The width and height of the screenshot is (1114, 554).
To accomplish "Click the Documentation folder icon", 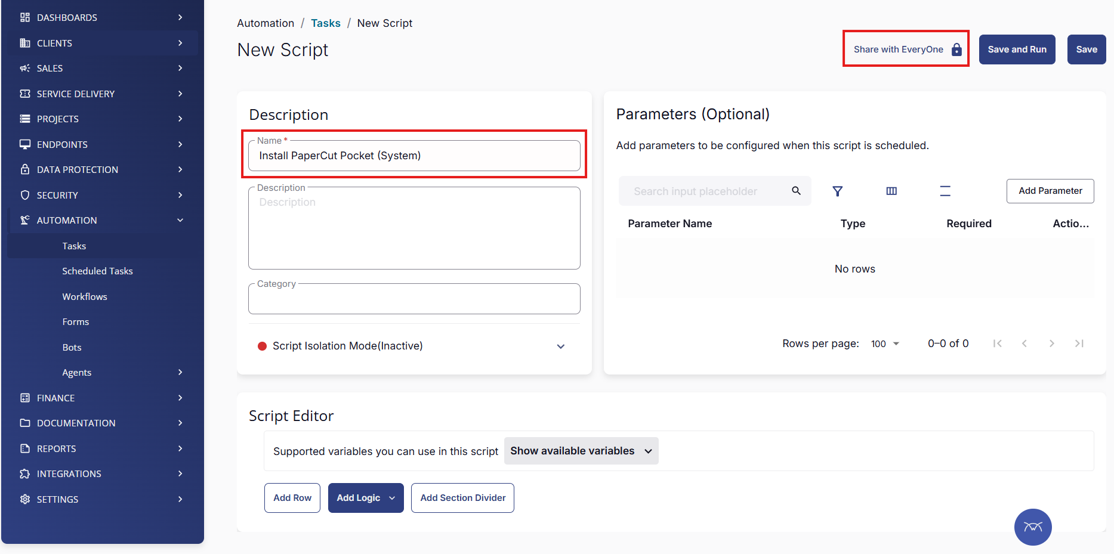I will tap(25, 423).
